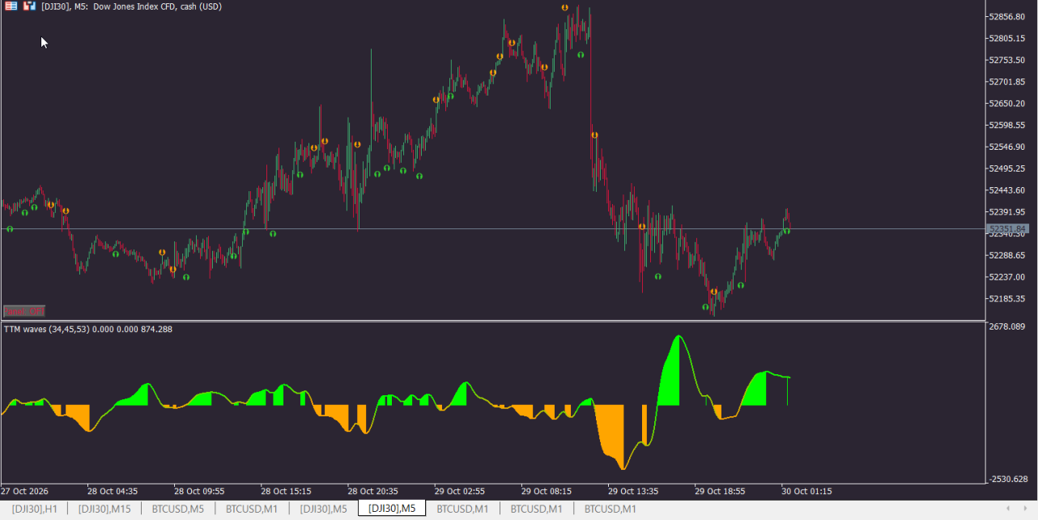The height and width of the screenshot is (520, 1038).
Task: Click the current price label 52351.84
Action: pos(1008,229)
